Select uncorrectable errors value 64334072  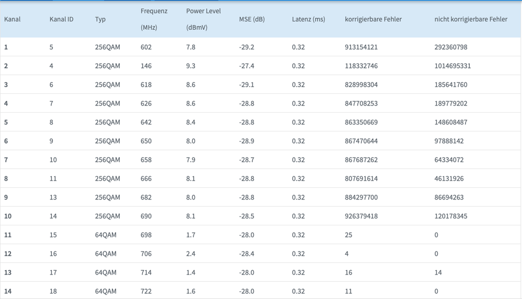pyautogui.click(x=449, y=160)
